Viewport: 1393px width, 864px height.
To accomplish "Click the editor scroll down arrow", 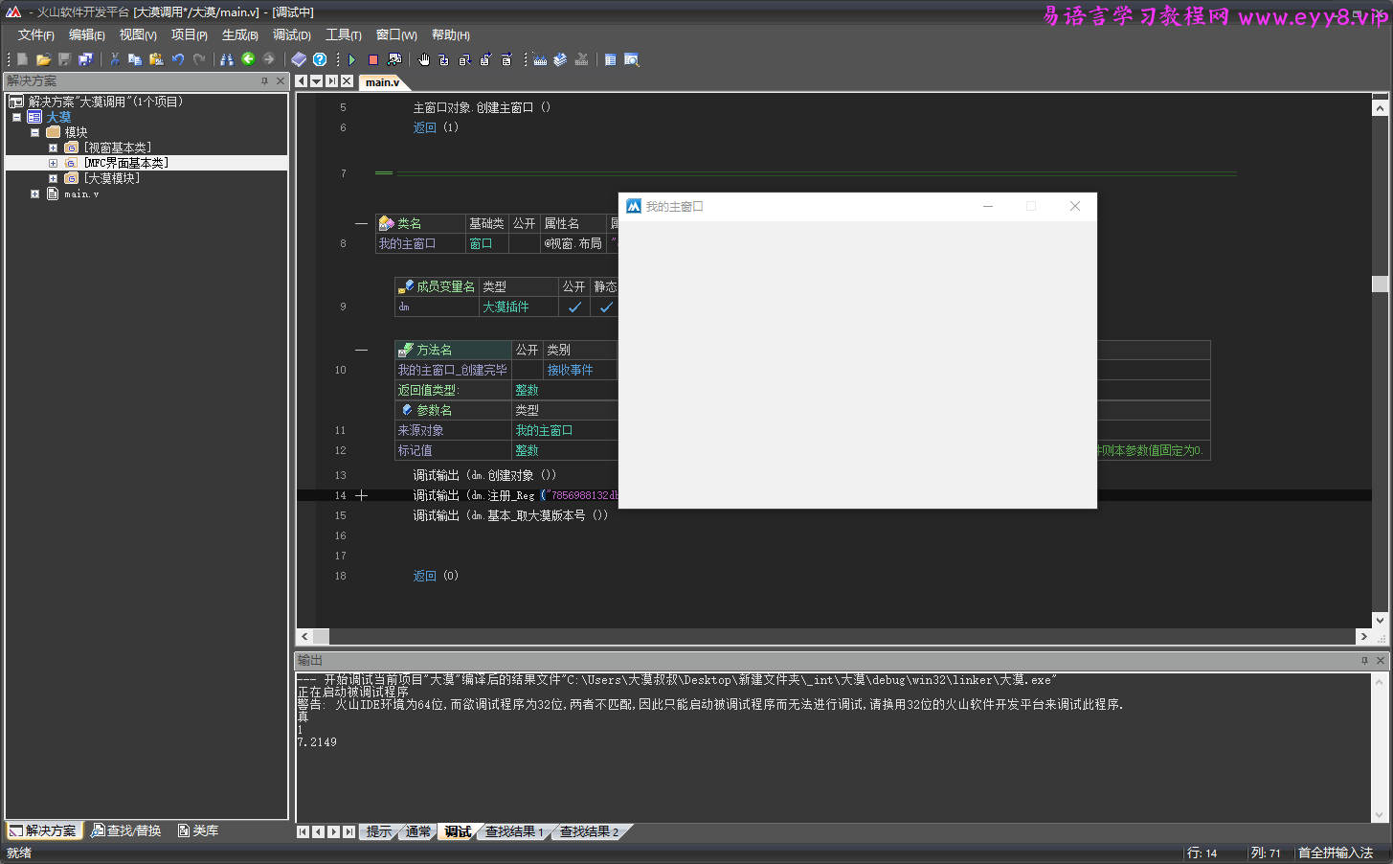I will coord(1380,620).
